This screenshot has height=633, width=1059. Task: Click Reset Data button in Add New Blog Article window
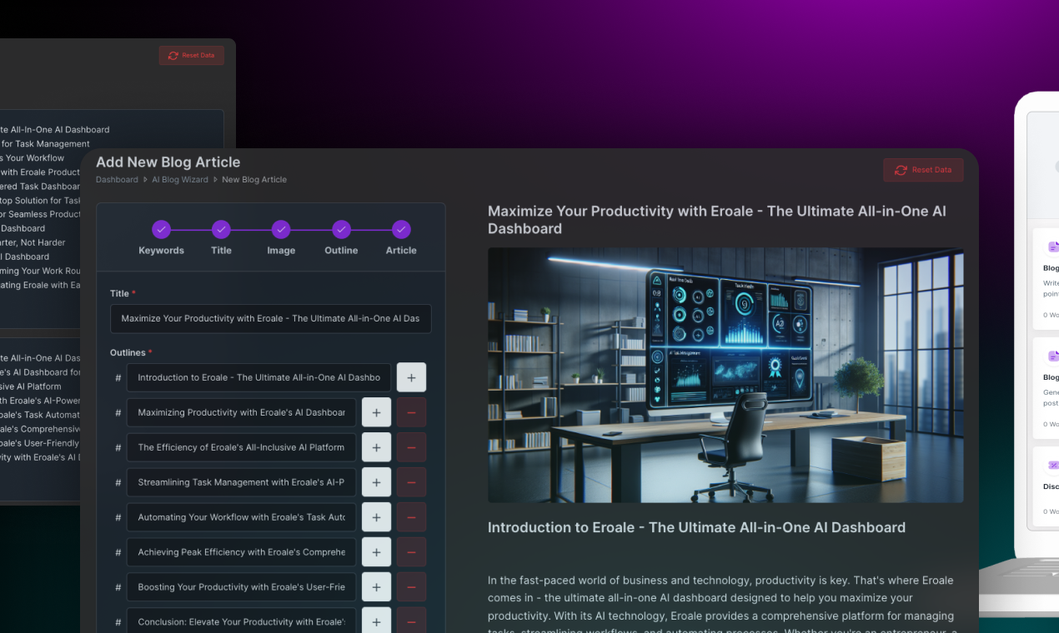923,170
